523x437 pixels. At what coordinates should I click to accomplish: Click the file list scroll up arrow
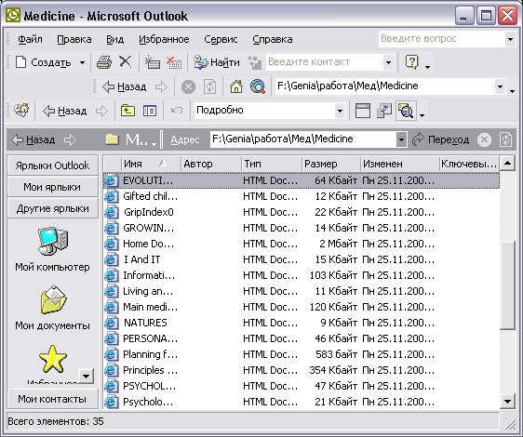[x=508, y=164]
